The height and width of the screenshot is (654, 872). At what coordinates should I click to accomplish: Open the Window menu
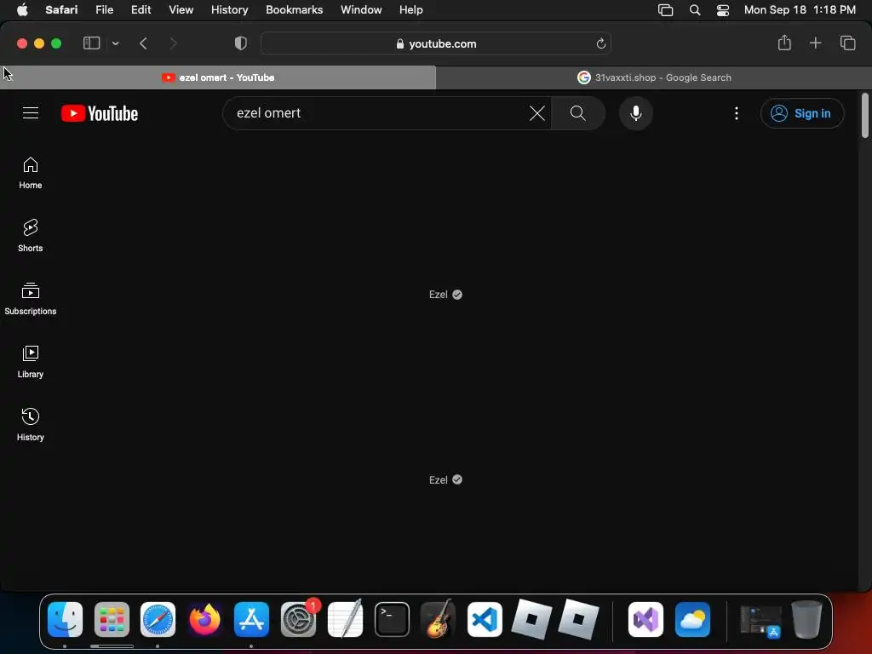coord(361,10)
